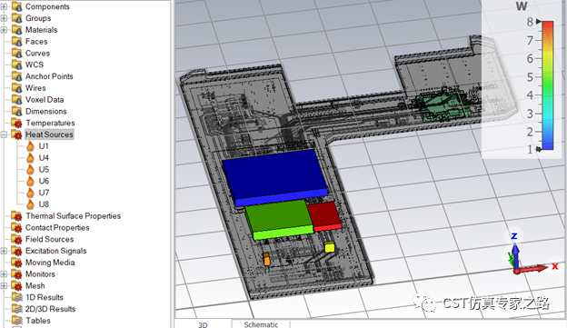Click the 2D/3D Results folder icon
Image resolution: width=567 pixels, height=328 pixels.
(16, 309)
